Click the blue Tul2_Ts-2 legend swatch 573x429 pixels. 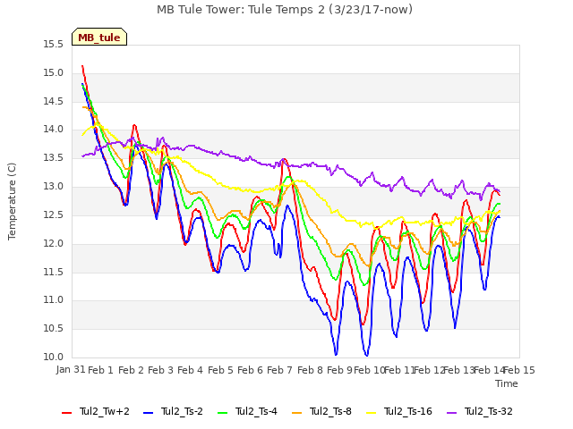(148, 413)
